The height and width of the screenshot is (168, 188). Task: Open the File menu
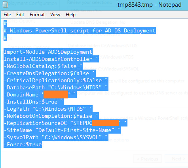pyautogui.click(x=7, y=15)
